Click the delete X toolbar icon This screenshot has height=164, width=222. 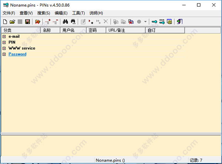click(x=106, y=21)
